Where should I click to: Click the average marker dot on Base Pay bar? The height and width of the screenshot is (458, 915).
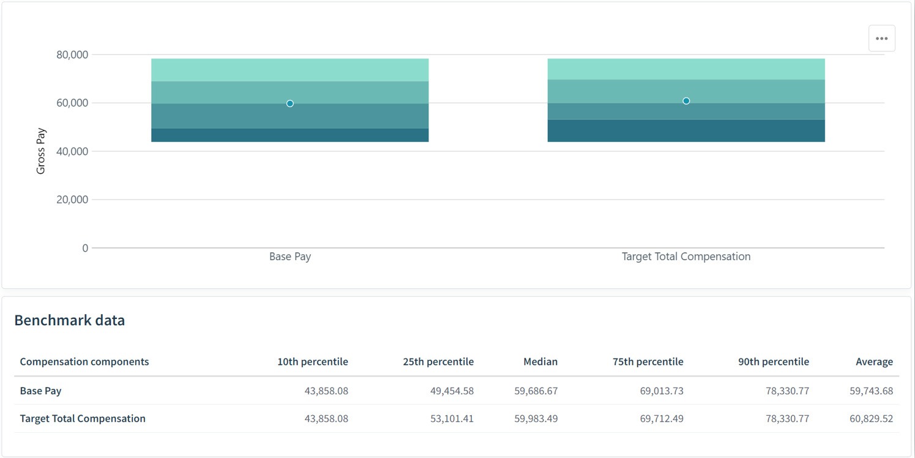[290, 103]
